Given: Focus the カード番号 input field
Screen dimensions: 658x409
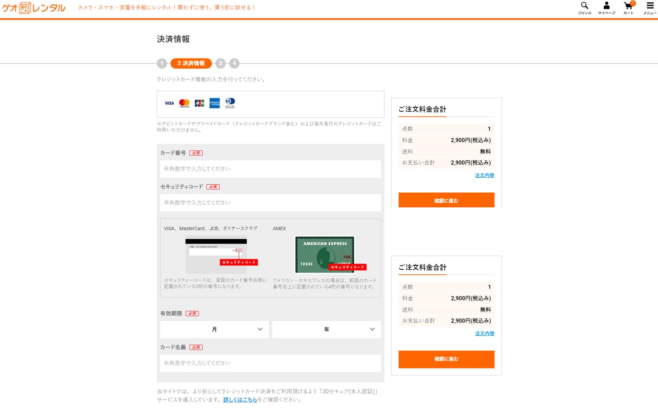Looking at the screenshot, I should coord(270,169).
